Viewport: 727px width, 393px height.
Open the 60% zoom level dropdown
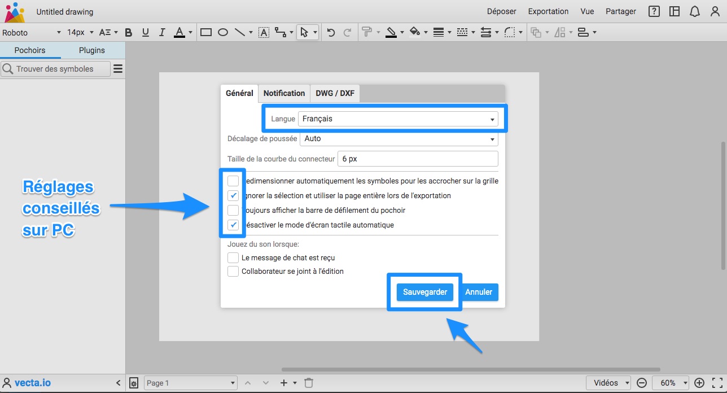(x=671, y=383)
